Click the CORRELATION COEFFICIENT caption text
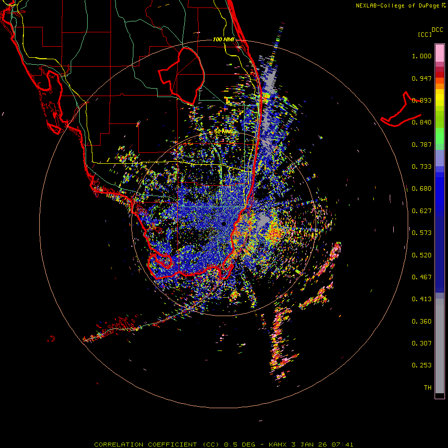 tap(145, 445)
